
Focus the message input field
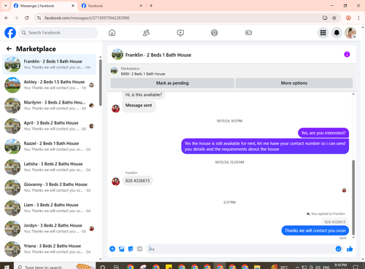pyautogui.click(x=241, y=249)
